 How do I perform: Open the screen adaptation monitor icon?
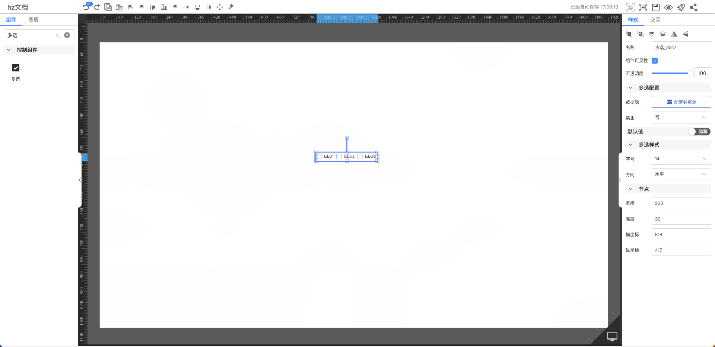(612, 336)
